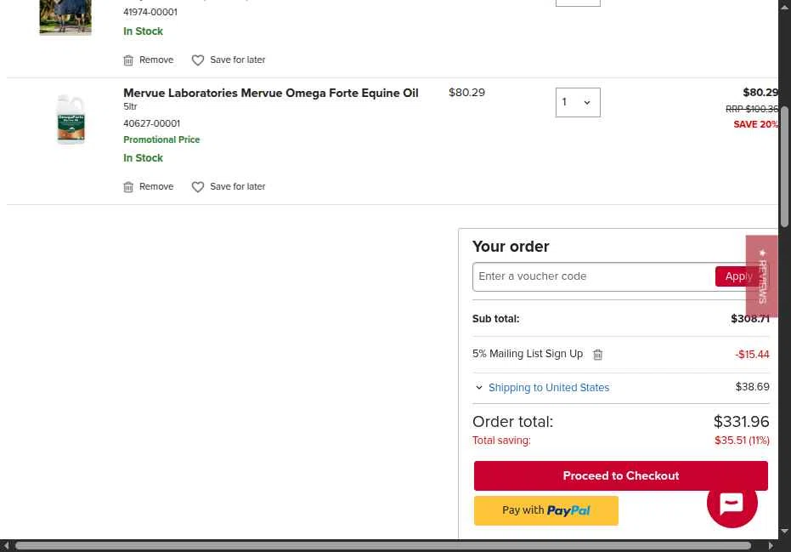This screenshot has height=552, width=791.
Task: Click the Sub total label
Action: tap(496, 319)
